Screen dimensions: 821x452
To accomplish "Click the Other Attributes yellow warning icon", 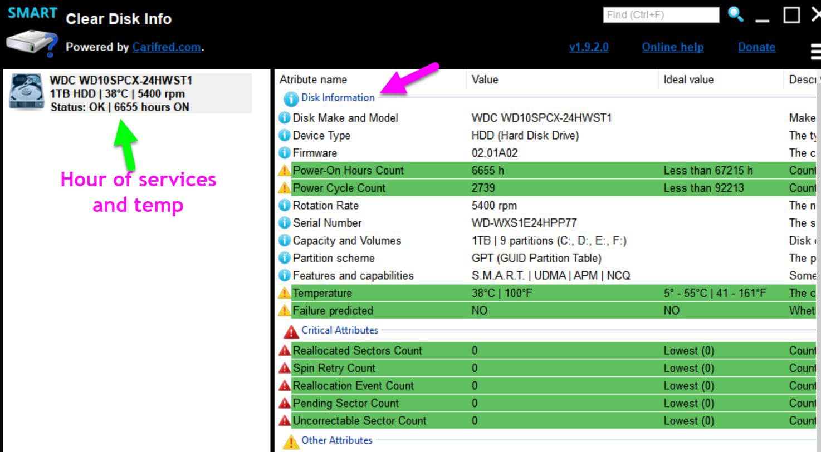I will click(291, 442).
